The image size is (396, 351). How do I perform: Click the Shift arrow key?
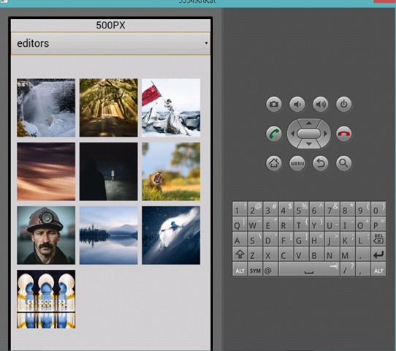click(x=240, y=254)
